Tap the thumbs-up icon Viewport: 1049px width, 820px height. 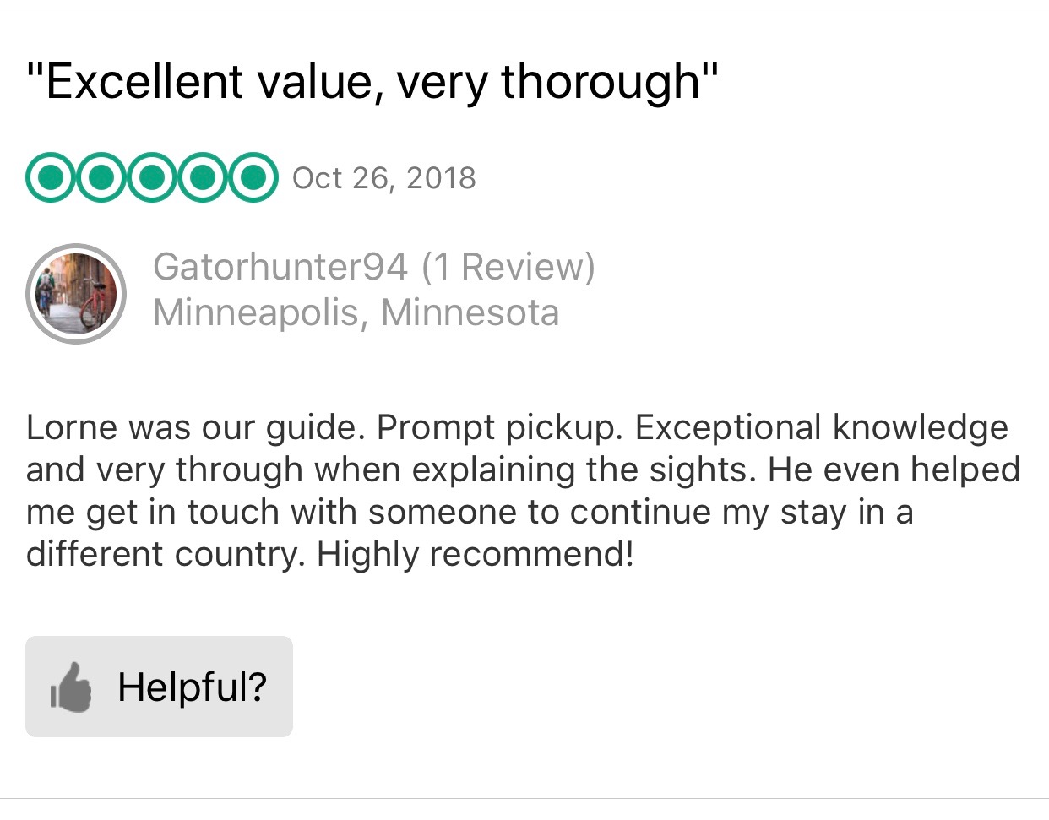(x=72, y=687)
